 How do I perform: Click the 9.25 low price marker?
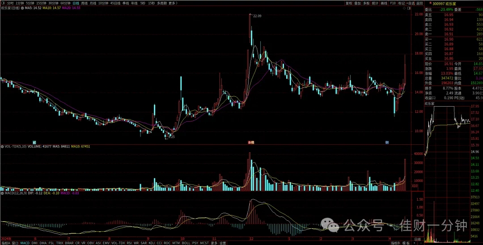[171, 137]
